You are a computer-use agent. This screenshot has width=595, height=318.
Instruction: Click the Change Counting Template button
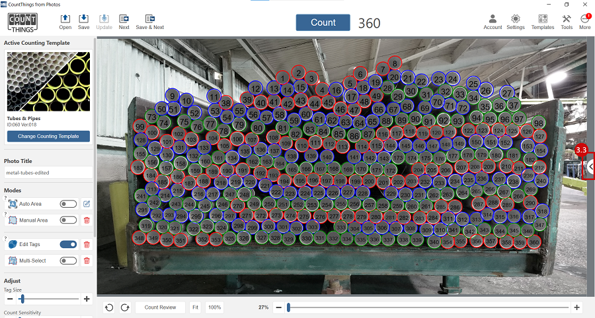coord(48,136)
